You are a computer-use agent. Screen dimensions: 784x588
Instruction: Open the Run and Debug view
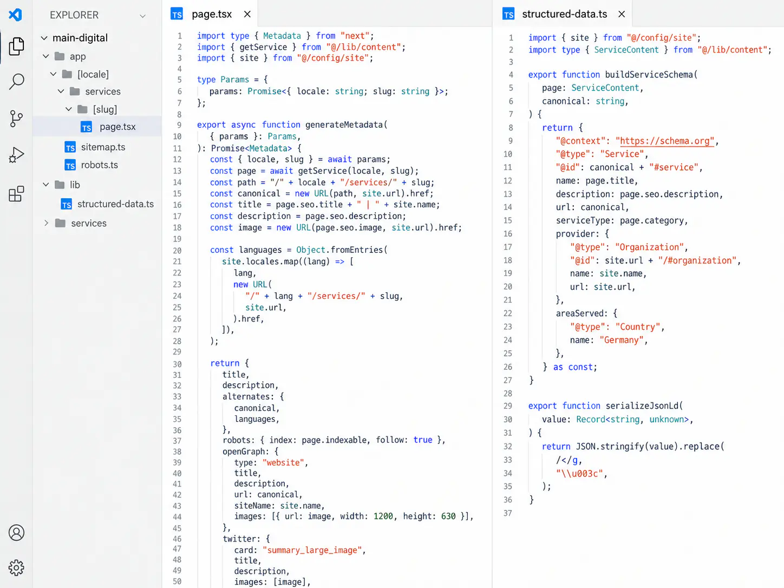point(16,155)
